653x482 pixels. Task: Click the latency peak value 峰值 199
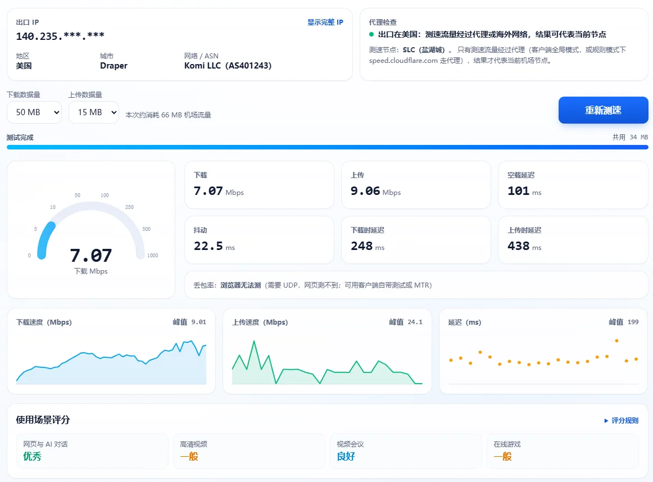[x=623, y=322]
